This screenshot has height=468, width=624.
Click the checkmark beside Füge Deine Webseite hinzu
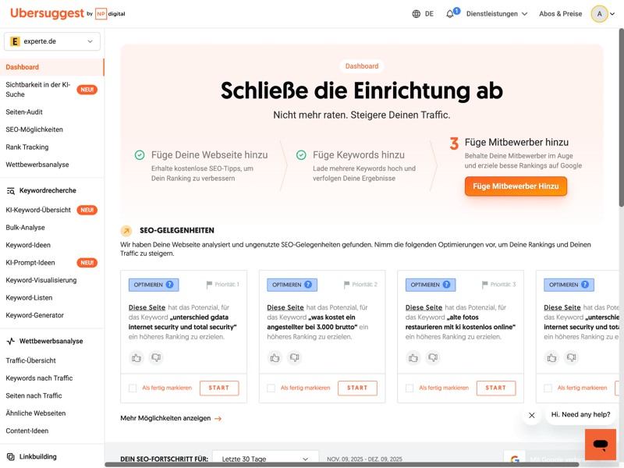click(140, 154)
